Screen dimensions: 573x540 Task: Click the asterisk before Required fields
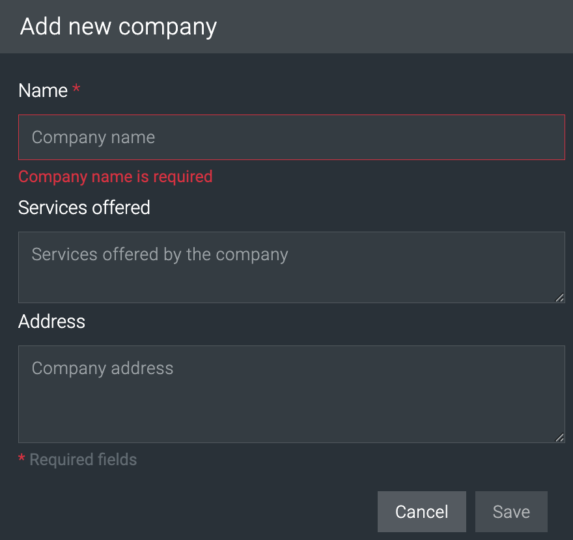tap(21, 460)
